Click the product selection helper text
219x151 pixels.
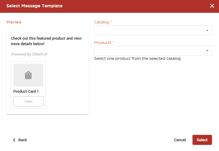138,59
